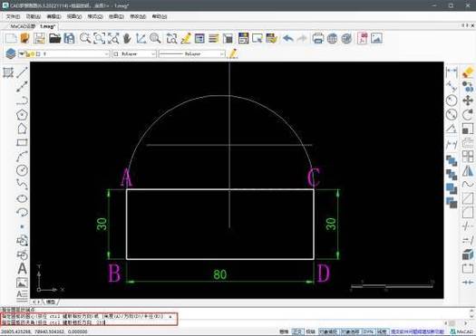Viewport: 476px width, 336px height.
Task: Select the Circle drawing tool
Action: pos(22,170)
